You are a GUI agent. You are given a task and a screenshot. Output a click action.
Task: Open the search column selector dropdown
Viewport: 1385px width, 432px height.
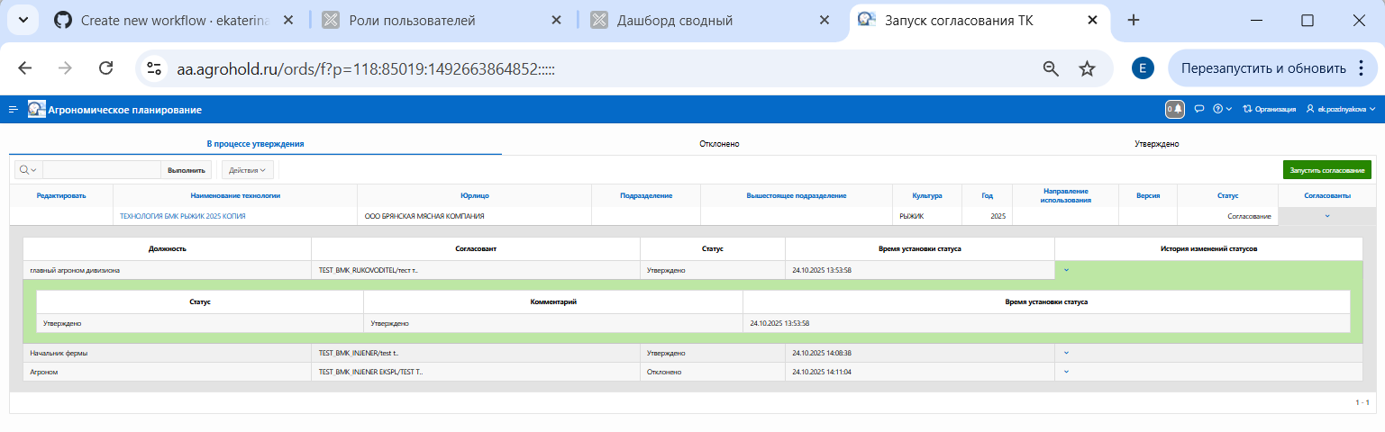pyautogui.click(x=28, y=169)
